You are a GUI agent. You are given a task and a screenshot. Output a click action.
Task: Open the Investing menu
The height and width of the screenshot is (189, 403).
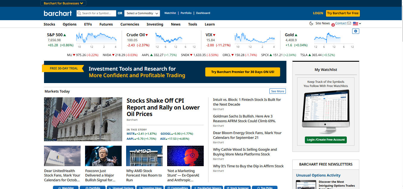[155, 24]
